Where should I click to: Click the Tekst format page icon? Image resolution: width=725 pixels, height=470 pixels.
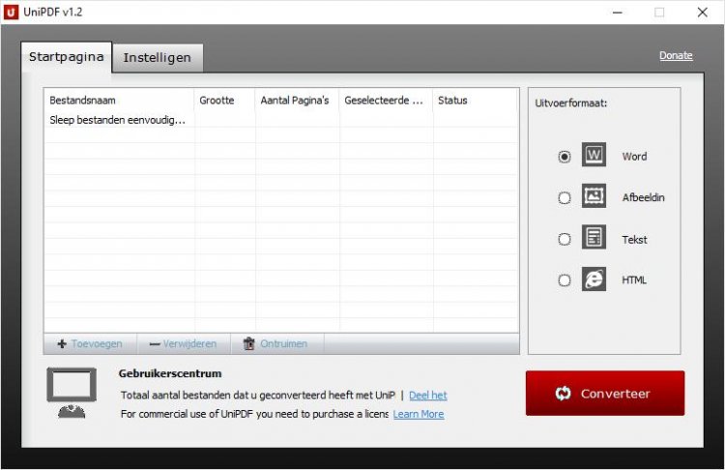(x=594, y=239)
